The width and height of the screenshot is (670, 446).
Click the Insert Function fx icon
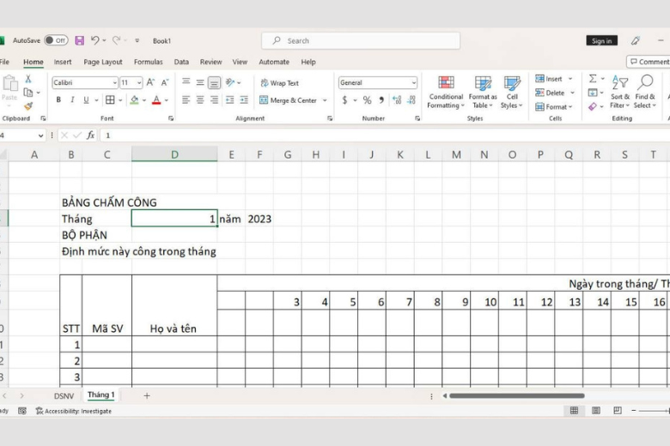(x=90, y=136)
